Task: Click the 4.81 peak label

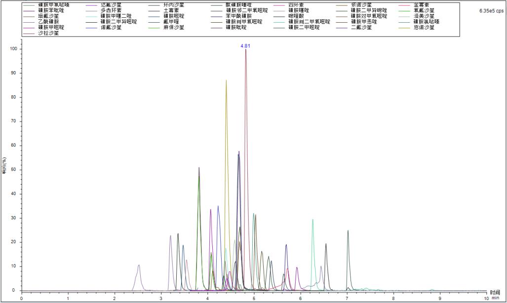Action: (245, 45)
